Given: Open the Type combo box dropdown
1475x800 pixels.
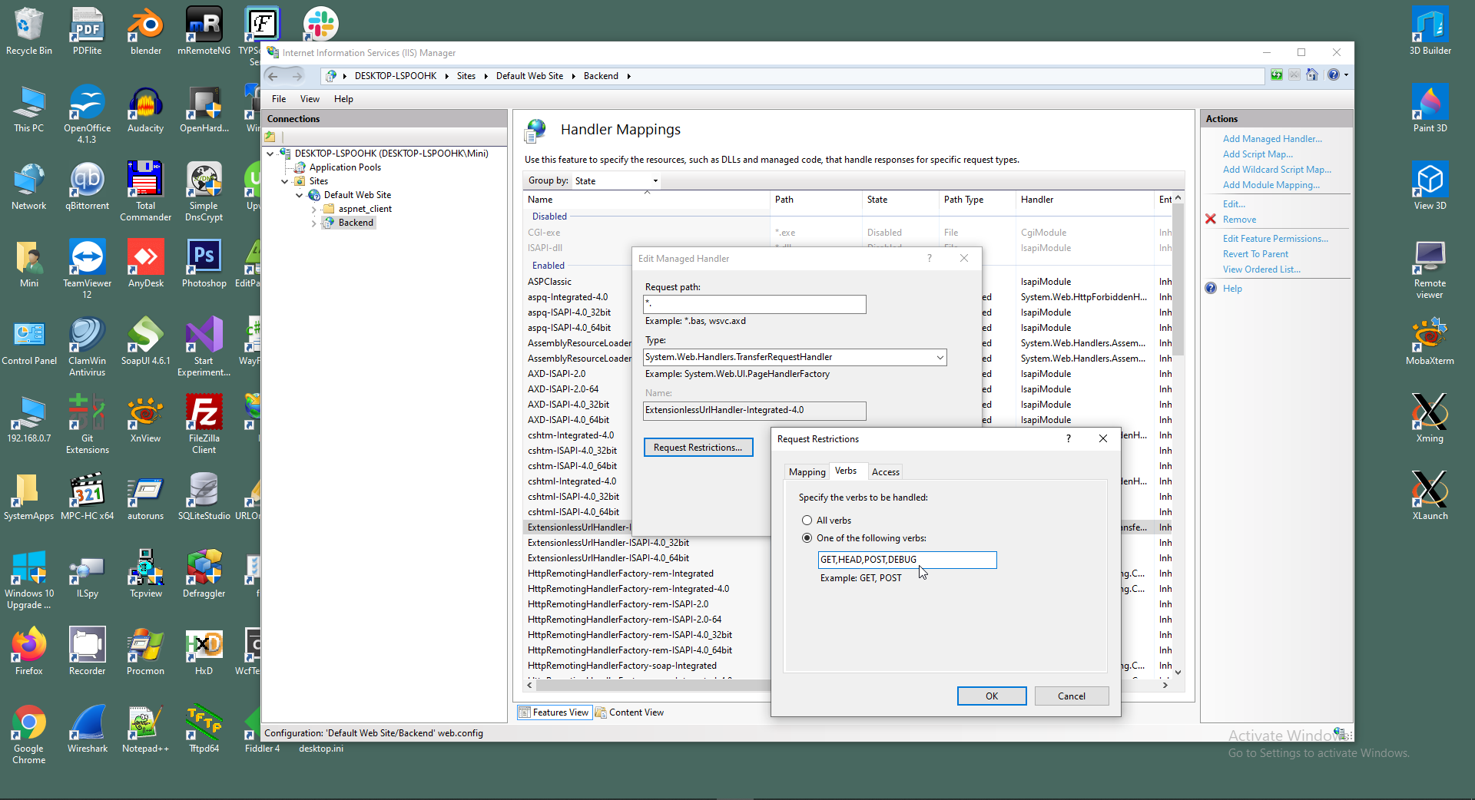Looking at the screenshot, I should pyautogui.click(x=940, y=358).
